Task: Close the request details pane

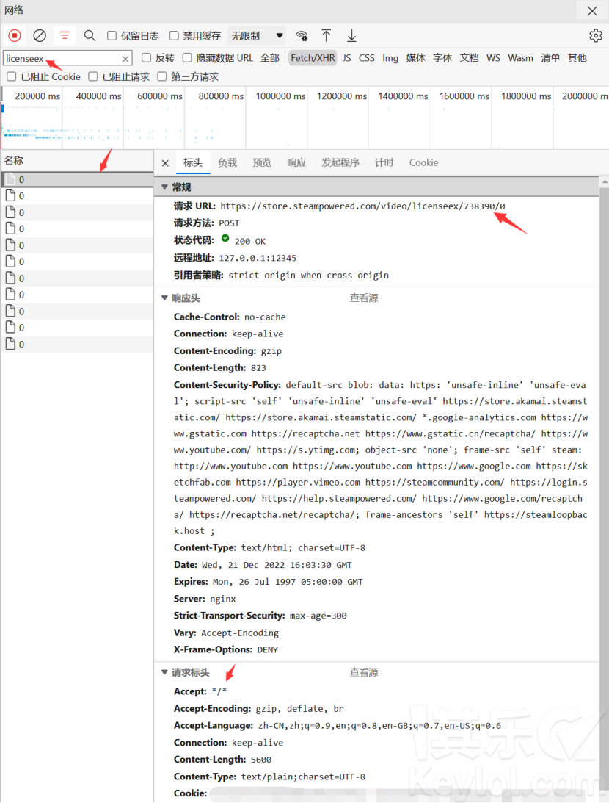Action: pos(165,163)
